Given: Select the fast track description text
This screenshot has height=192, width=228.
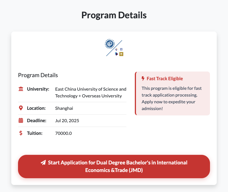Looking at the screenshot, I should point(172,98).
